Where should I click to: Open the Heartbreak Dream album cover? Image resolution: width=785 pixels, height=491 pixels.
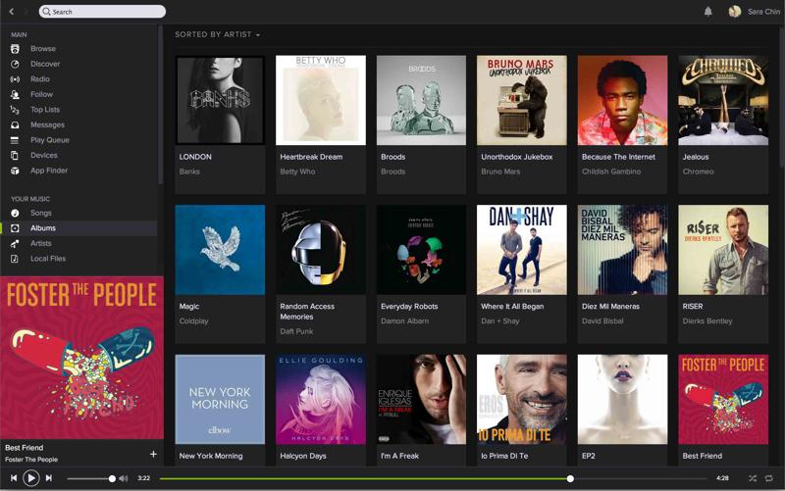click(x=321, y=100)
